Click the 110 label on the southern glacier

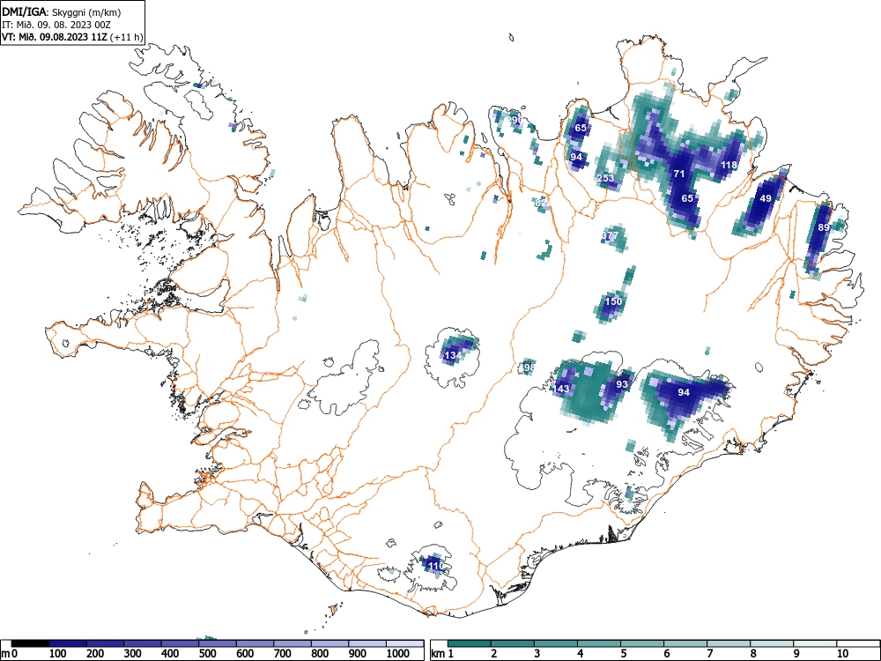436,565
